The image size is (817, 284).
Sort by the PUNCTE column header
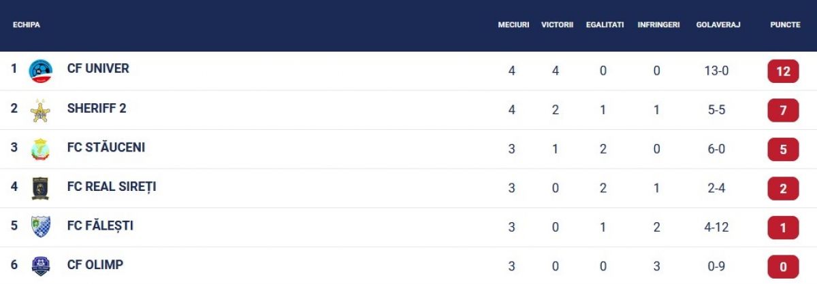pyautogui.click(x=785, y=24)
